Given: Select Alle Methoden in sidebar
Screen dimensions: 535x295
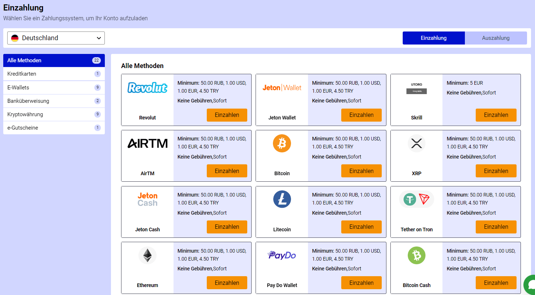Looking at the screenshot, I should click(54, 60).
